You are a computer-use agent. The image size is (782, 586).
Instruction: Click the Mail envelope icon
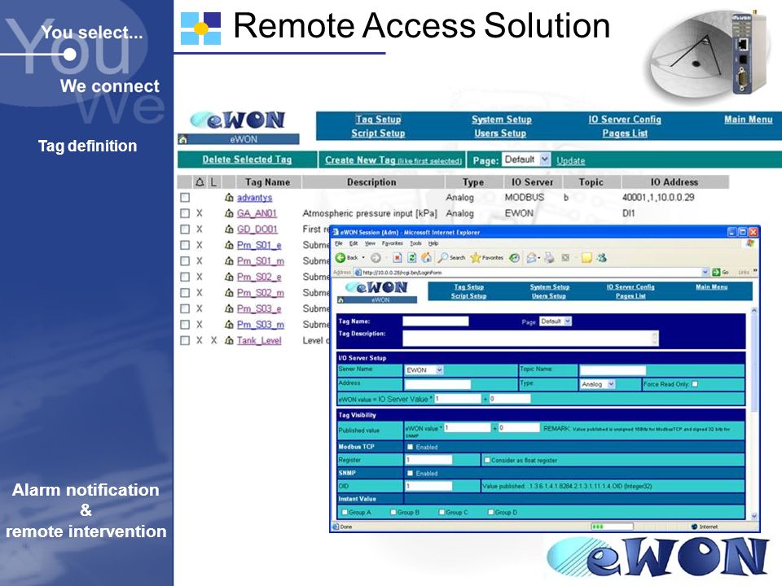[x=531, y=258]
